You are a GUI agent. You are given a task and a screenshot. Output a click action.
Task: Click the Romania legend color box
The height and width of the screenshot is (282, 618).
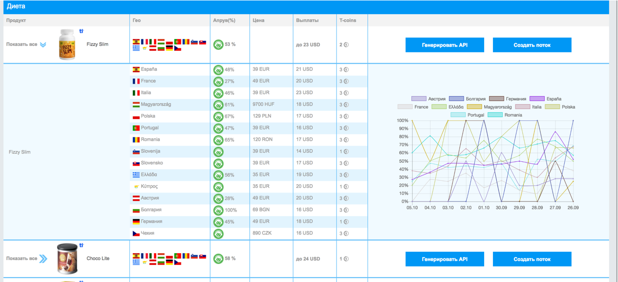(495, 115)
